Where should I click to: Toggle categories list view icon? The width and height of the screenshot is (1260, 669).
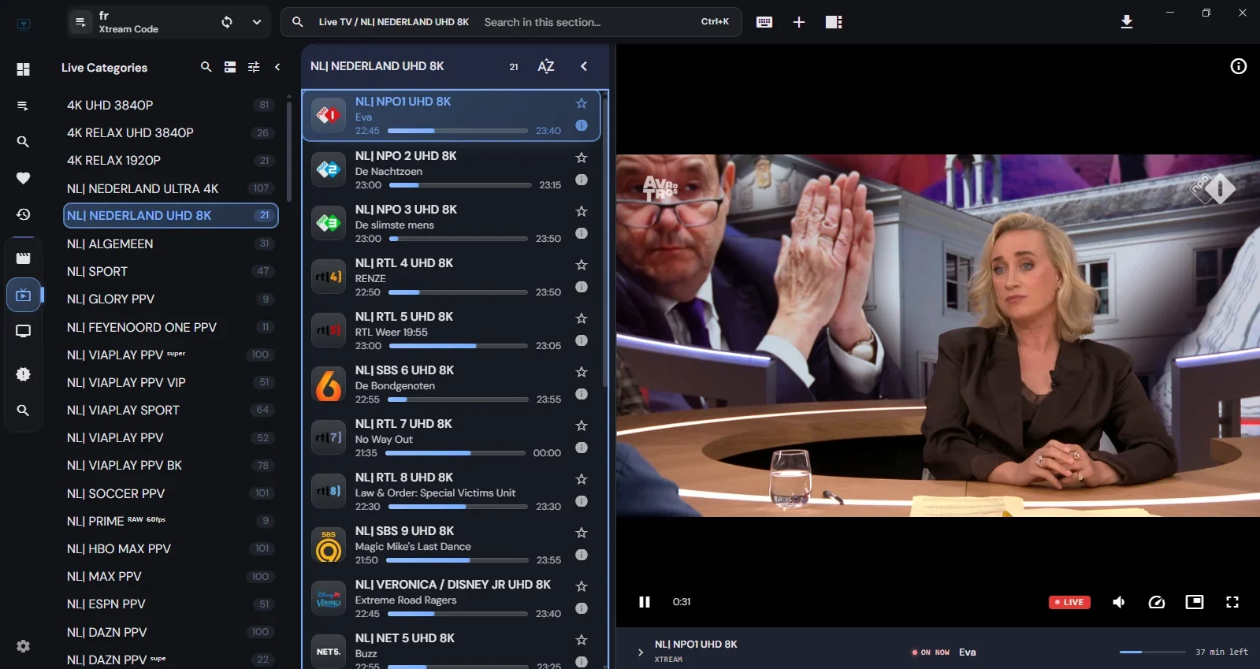230,67
